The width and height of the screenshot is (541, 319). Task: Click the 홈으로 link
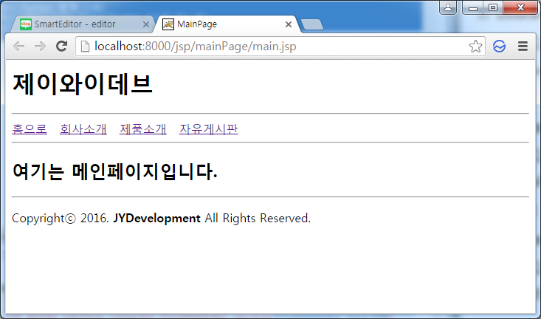(30, 129)
